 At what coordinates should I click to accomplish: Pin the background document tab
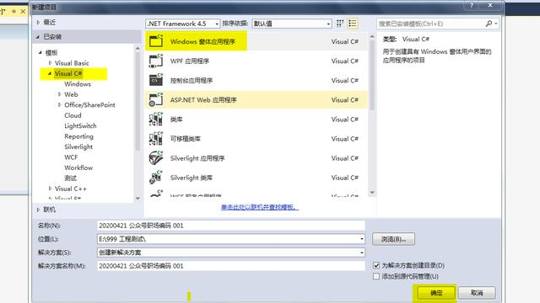13,11
